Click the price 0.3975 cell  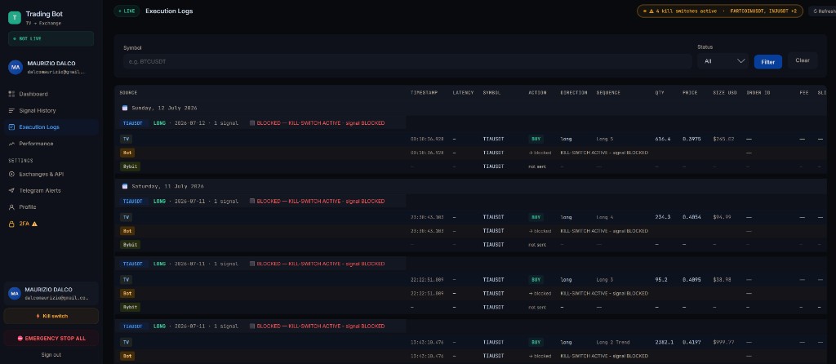(691, 139)
